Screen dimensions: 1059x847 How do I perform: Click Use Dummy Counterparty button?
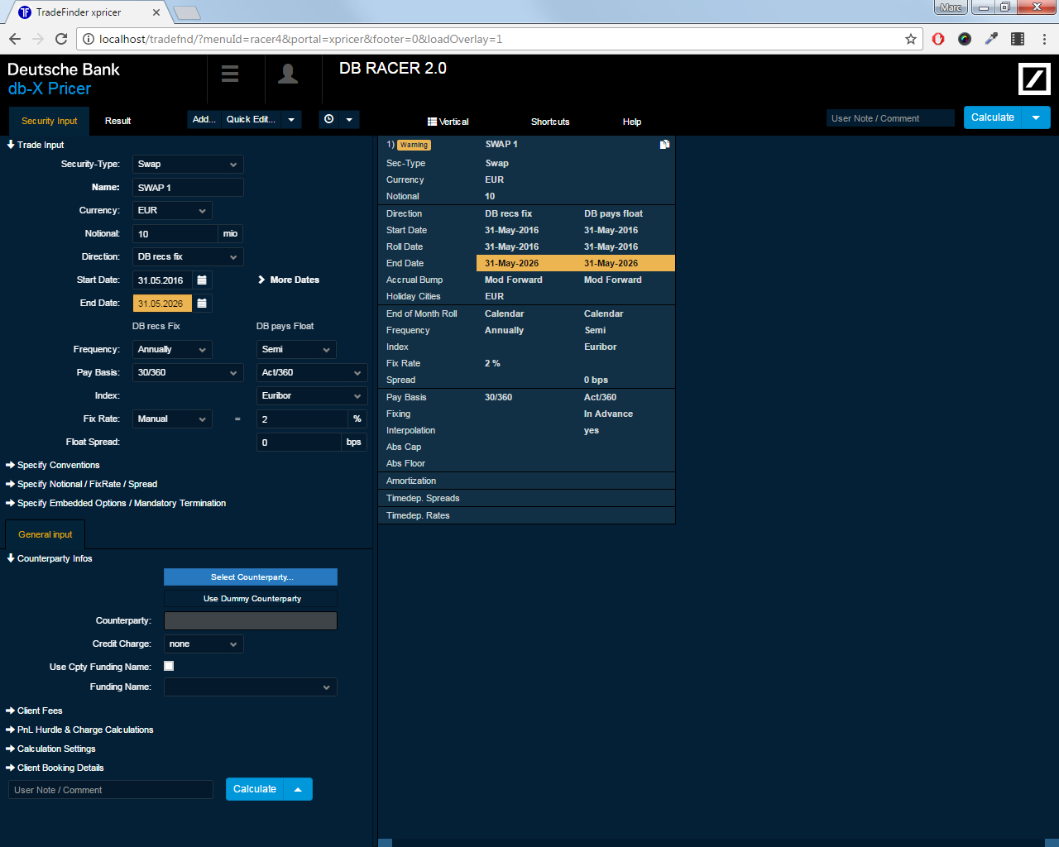[x=251, y=599]
